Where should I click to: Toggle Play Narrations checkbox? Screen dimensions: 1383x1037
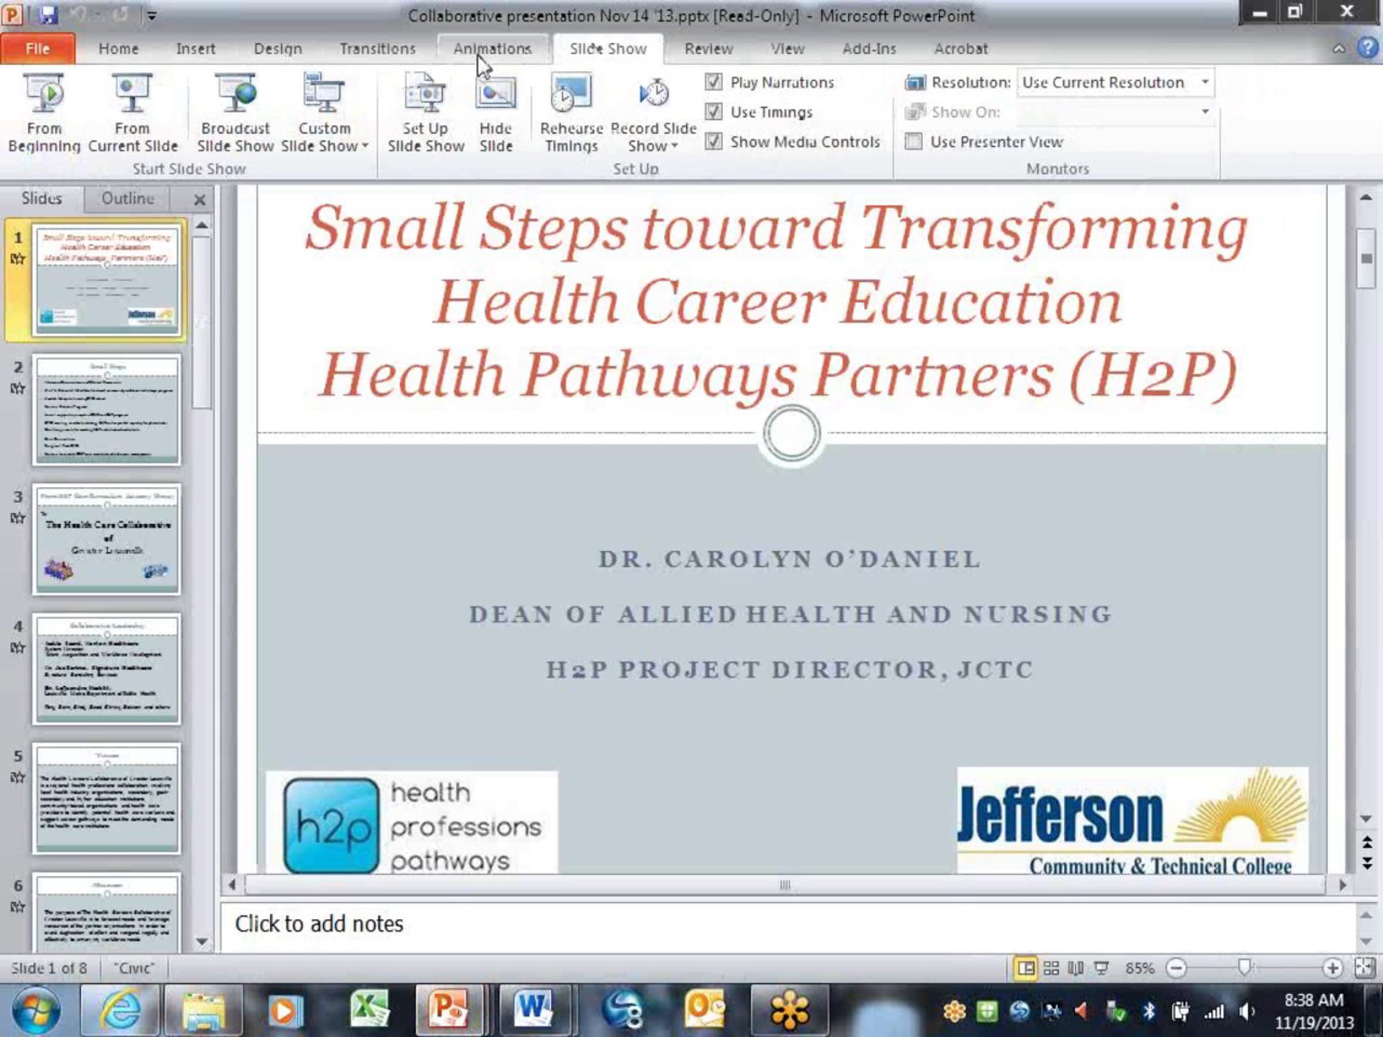click(x=713, y=82)
